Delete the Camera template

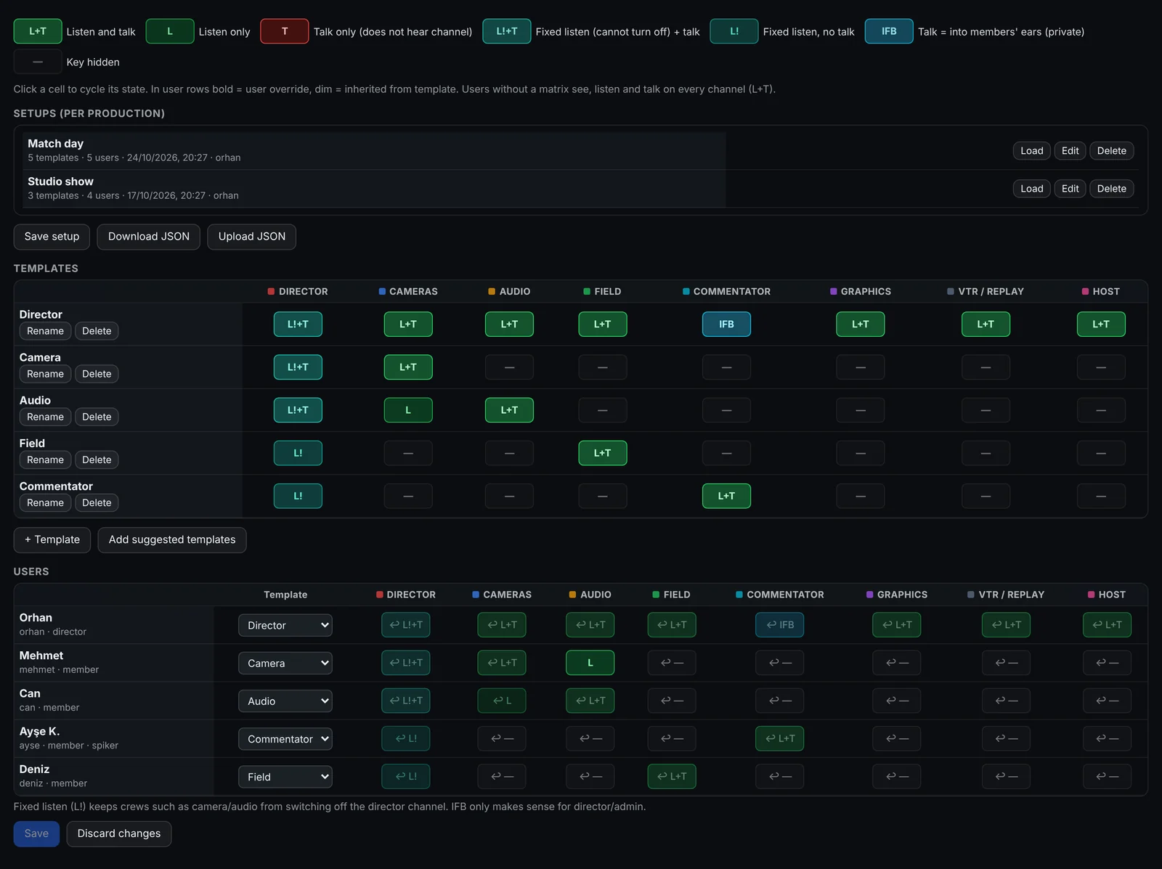coord(97,374)
